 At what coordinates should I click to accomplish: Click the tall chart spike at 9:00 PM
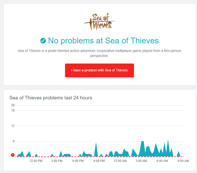point(96,151)
